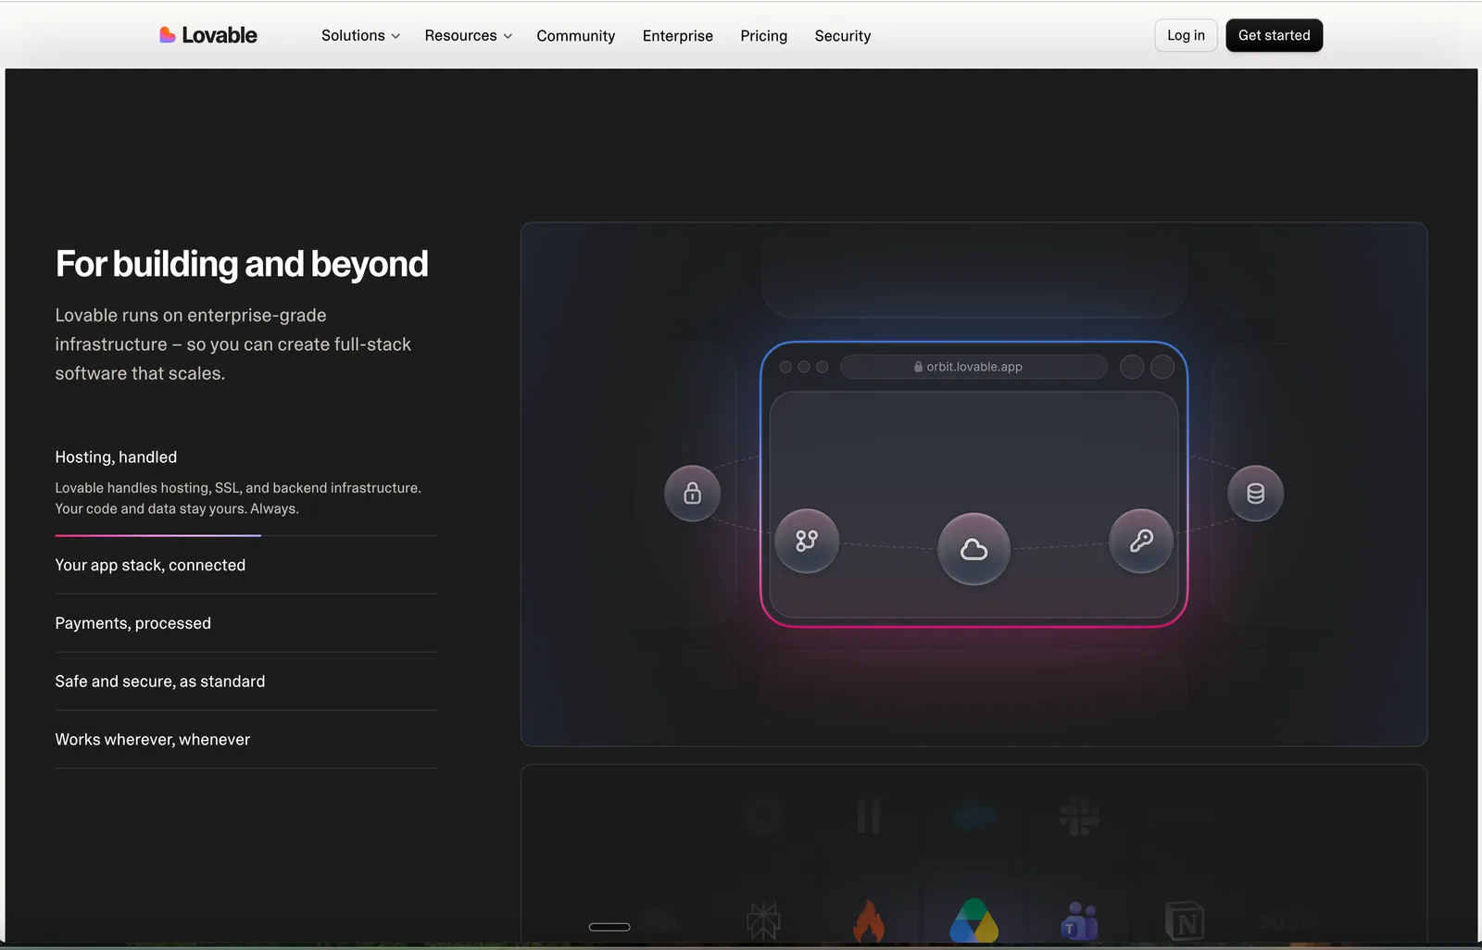
Task: Select the padlock icon node in the diagram
Action: click(692, 493)
